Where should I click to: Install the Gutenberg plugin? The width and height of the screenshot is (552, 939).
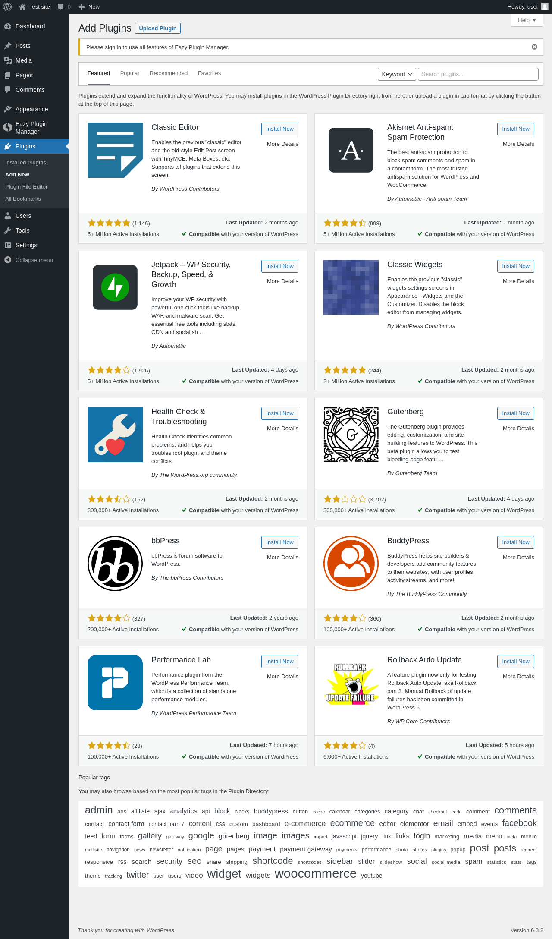pos(516,413)
